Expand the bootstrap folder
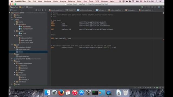The image size is (173, 97). point(17,68)
